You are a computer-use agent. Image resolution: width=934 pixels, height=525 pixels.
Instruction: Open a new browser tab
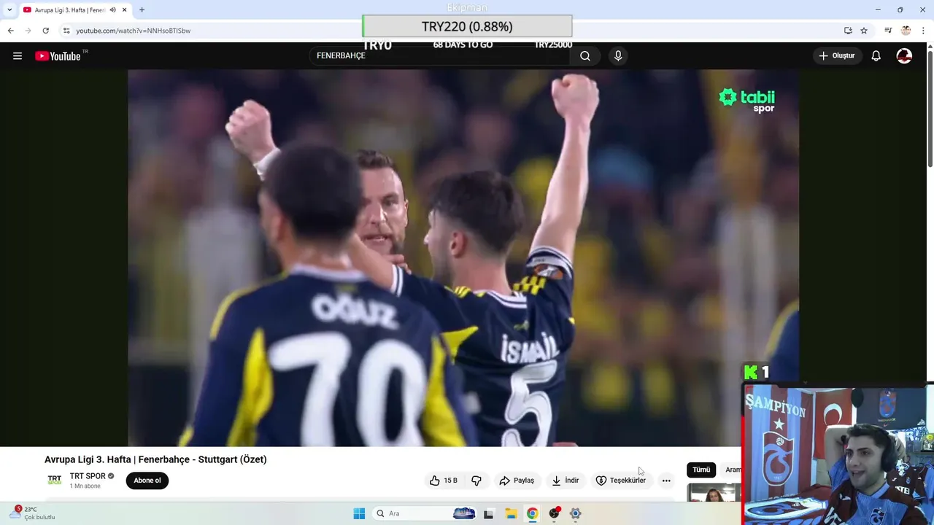click(142, 10)
